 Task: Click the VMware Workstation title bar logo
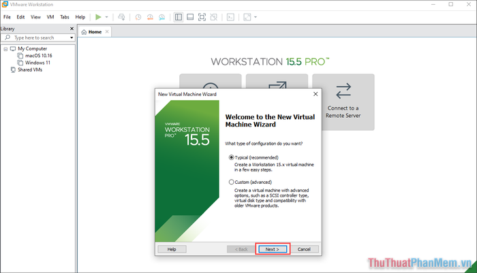(x=5, y=4)
